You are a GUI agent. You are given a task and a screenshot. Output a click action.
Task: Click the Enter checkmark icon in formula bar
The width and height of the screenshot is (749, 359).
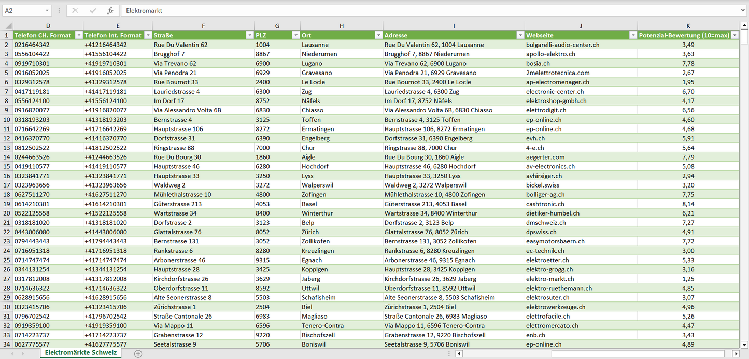click(x=93, y=10)
